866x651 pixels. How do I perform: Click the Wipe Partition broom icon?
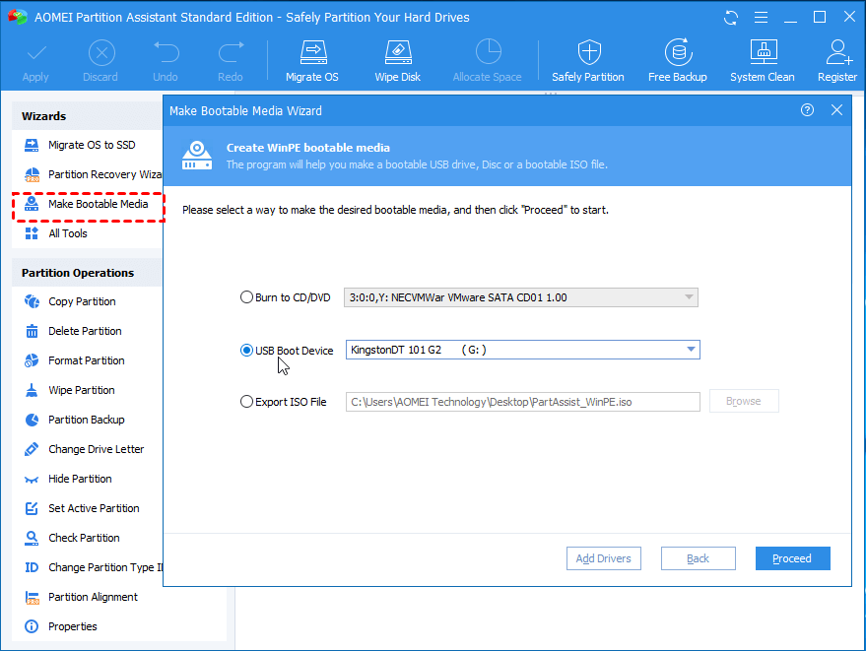[x=33, y=390]
